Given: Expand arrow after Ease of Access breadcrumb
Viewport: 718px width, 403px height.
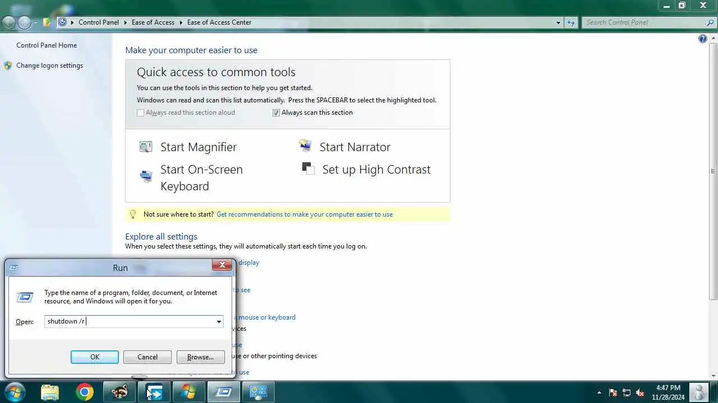Looking at the screenshot, I should [x=181, y=22].
